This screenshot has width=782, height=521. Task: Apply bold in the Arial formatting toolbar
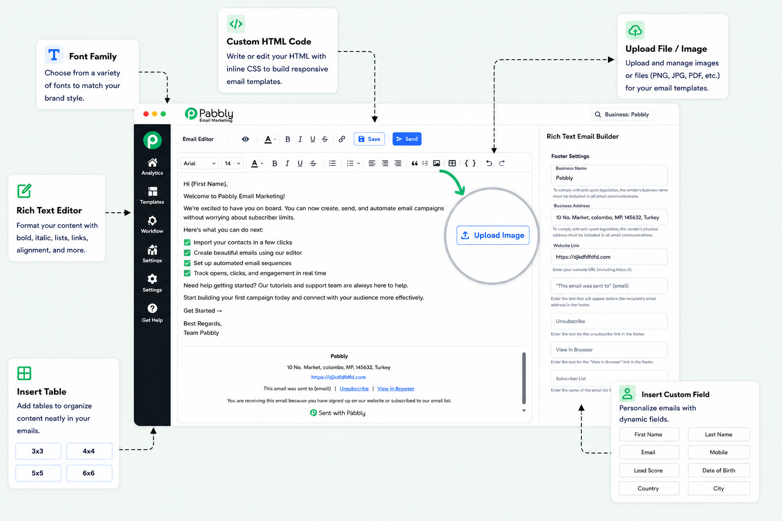pyautogui.click(x=275, y=163)
